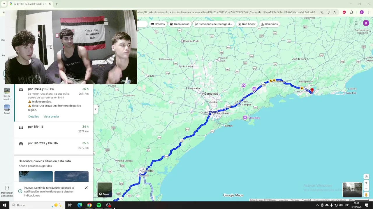Filter map by Estaciones de recarga

tap(213, 24)
